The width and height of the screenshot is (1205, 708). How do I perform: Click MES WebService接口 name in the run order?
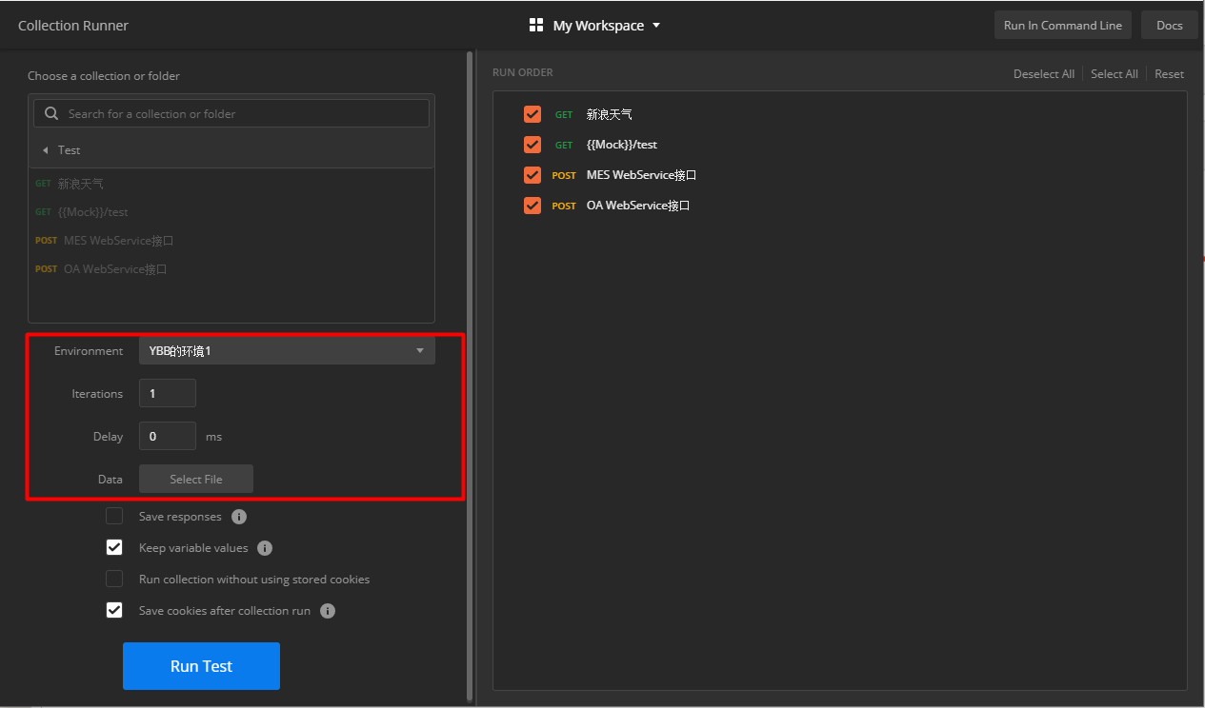pyautogui.click(x=642, y=175)
